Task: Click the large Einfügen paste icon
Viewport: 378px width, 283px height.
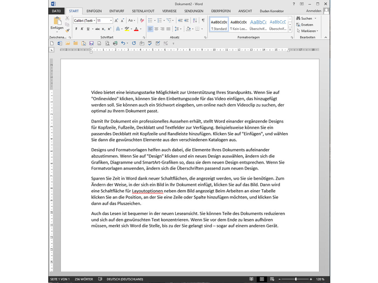Action: pos(57,21)
